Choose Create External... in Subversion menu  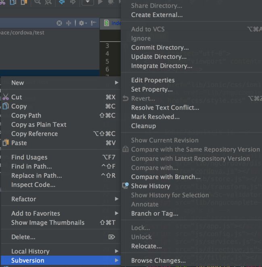(x=191, y=15)
